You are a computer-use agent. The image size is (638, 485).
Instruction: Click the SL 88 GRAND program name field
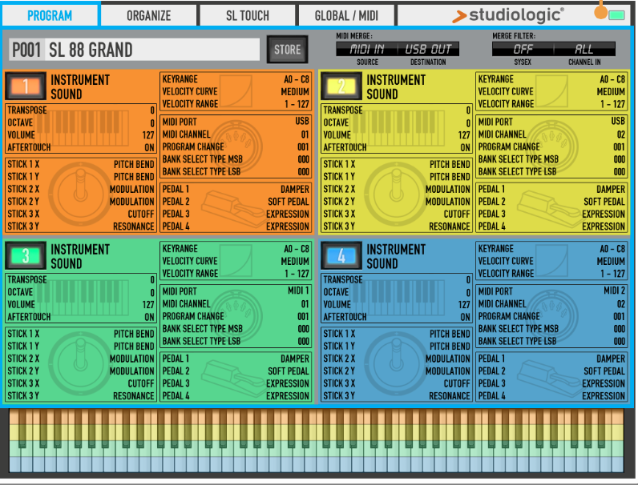[x=152, y=50]
